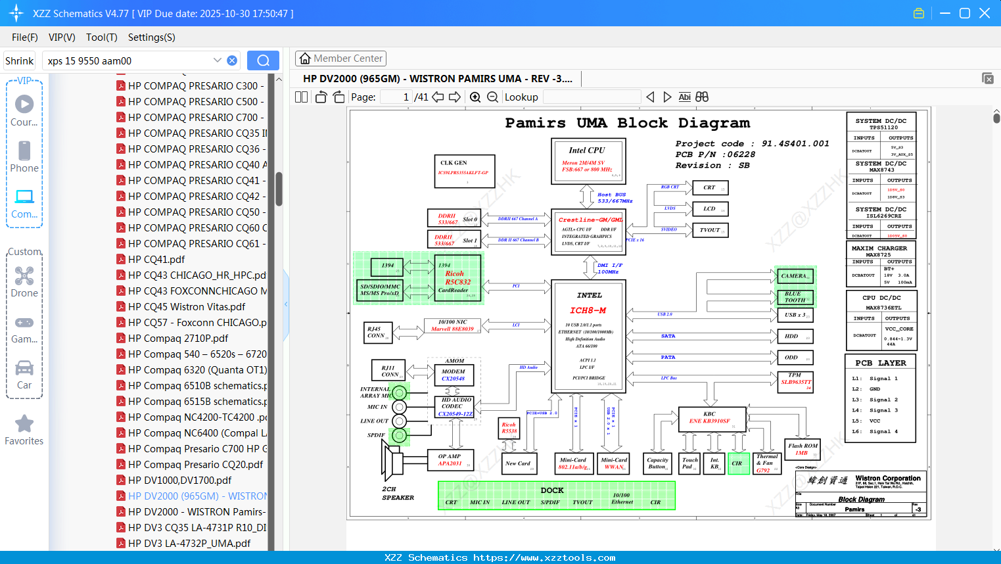Image resolution: width=1001 pixels, height=564 pixels.
Task: Open the VIP(V) menu
Action: tap(62, 37)
